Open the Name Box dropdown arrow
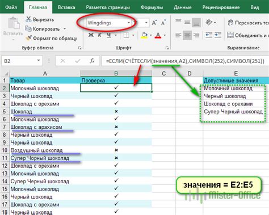Screen dimensions: 269x215 [39, 61]
